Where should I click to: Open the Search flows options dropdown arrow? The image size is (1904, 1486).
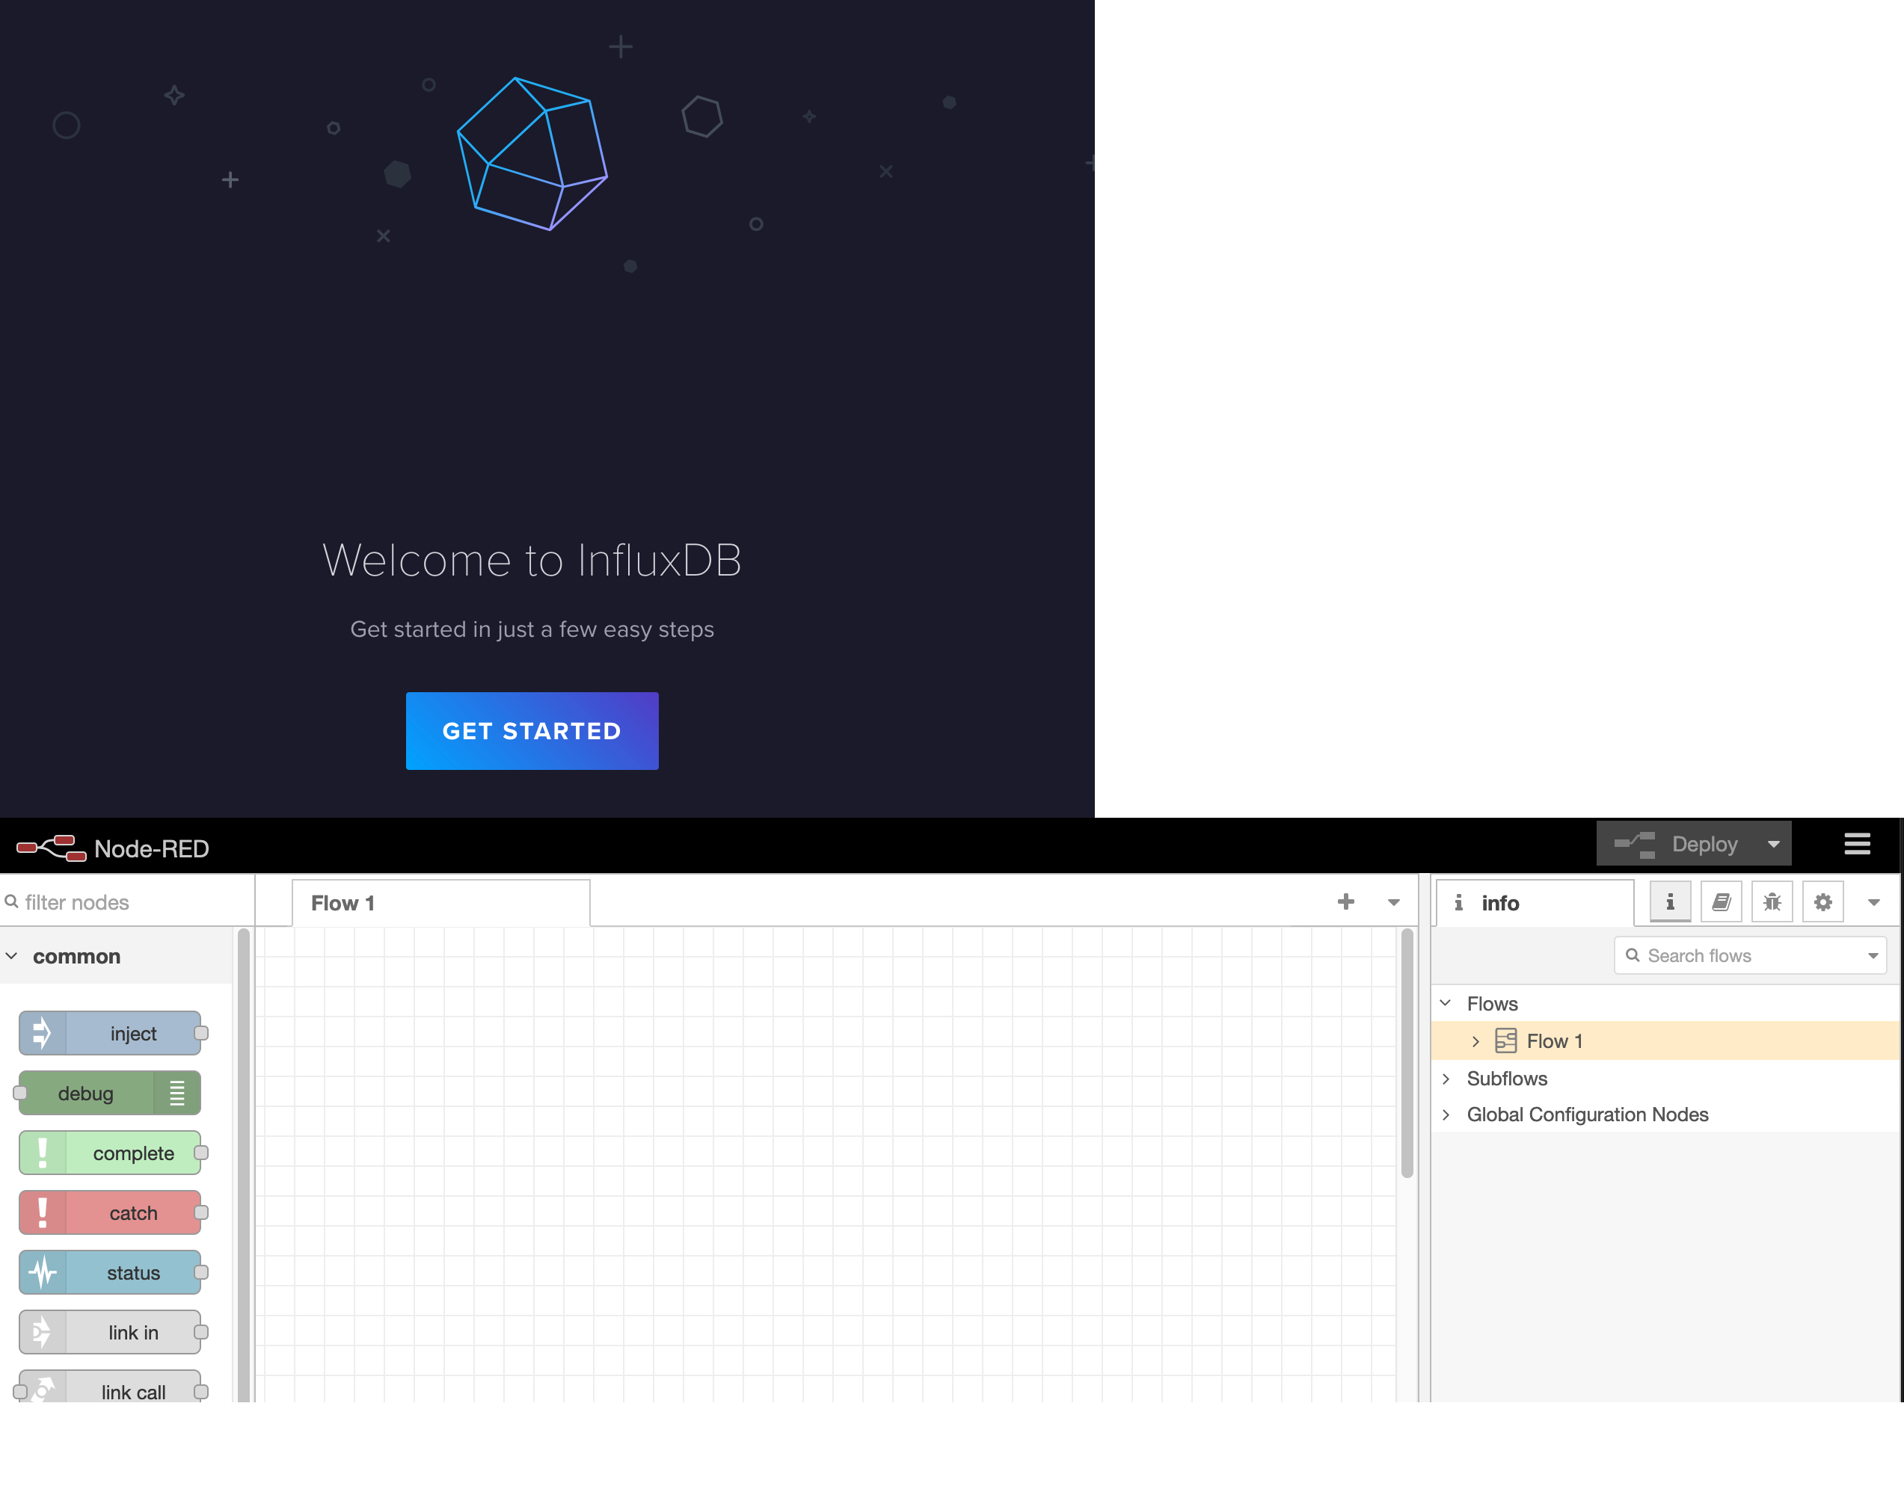click(x=1873, y=955)
